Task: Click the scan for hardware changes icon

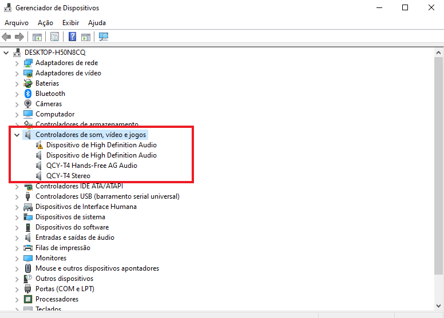Action: pyautogui.click(x=104, y=37)
